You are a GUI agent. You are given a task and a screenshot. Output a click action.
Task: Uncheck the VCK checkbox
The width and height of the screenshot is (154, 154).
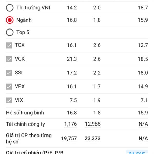pos(9,59)
